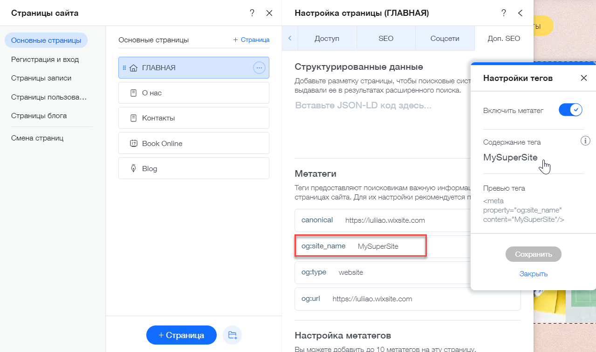Screen dimensions: 596x352
Task: Click the pen icon of Blog page
Action: pos(133,168)
